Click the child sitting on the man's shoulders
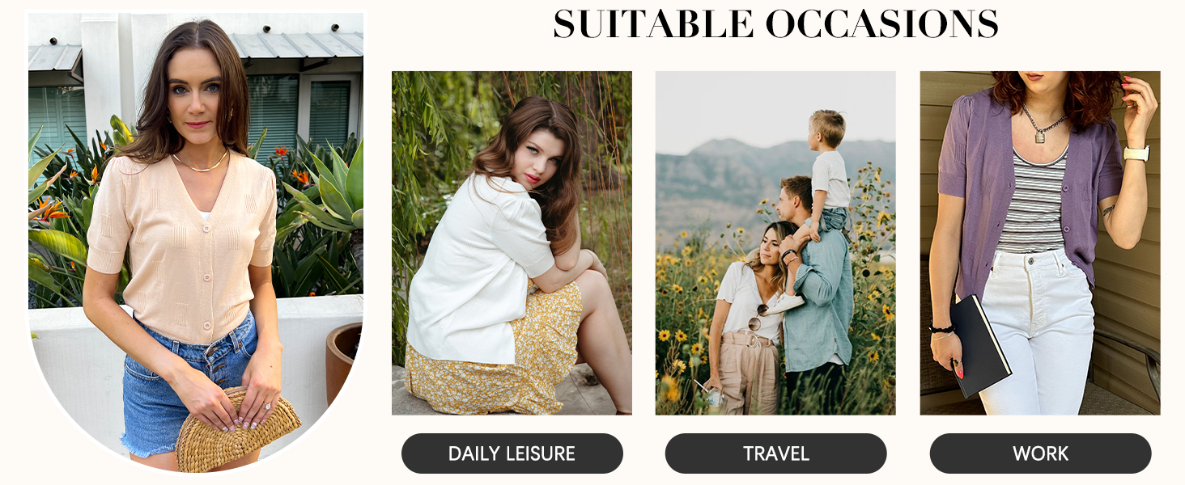The height and width of the screenshot is (485, 1185). pyautogui.click(x=825, y=172)
